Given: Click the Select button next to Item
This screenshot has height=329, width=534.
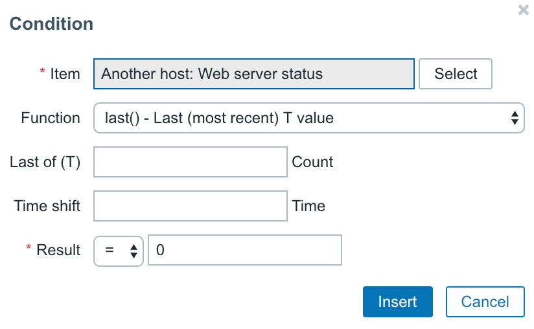Looking at the screenshot, I should pos(456,74).
